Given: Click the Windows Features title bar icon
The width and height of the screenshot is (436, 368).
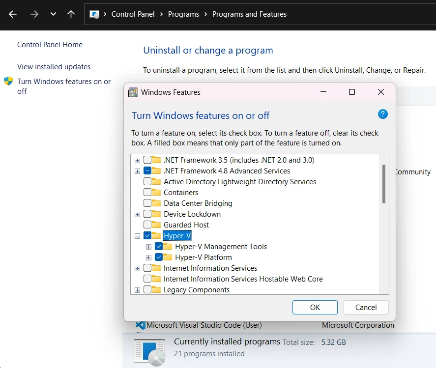Looking at the screenshot, I should click(133, 92).
